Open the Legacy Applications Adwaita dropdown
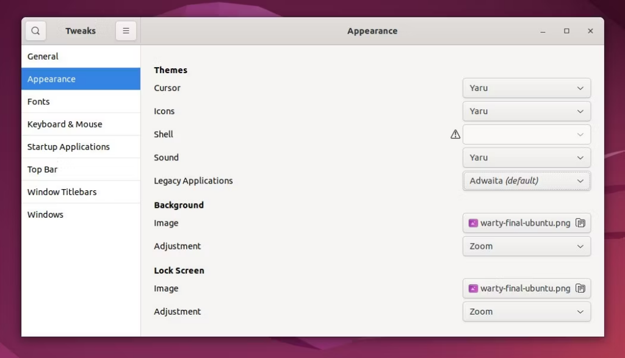Screen dimensions: 625x358 pyautogui.click(x=527, y=181)
